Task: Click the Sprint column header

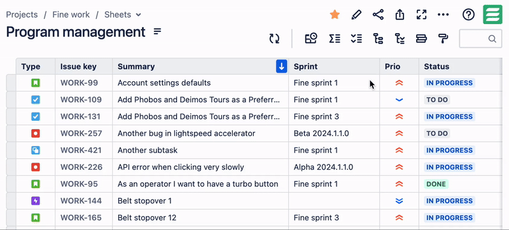Action: 334,67
